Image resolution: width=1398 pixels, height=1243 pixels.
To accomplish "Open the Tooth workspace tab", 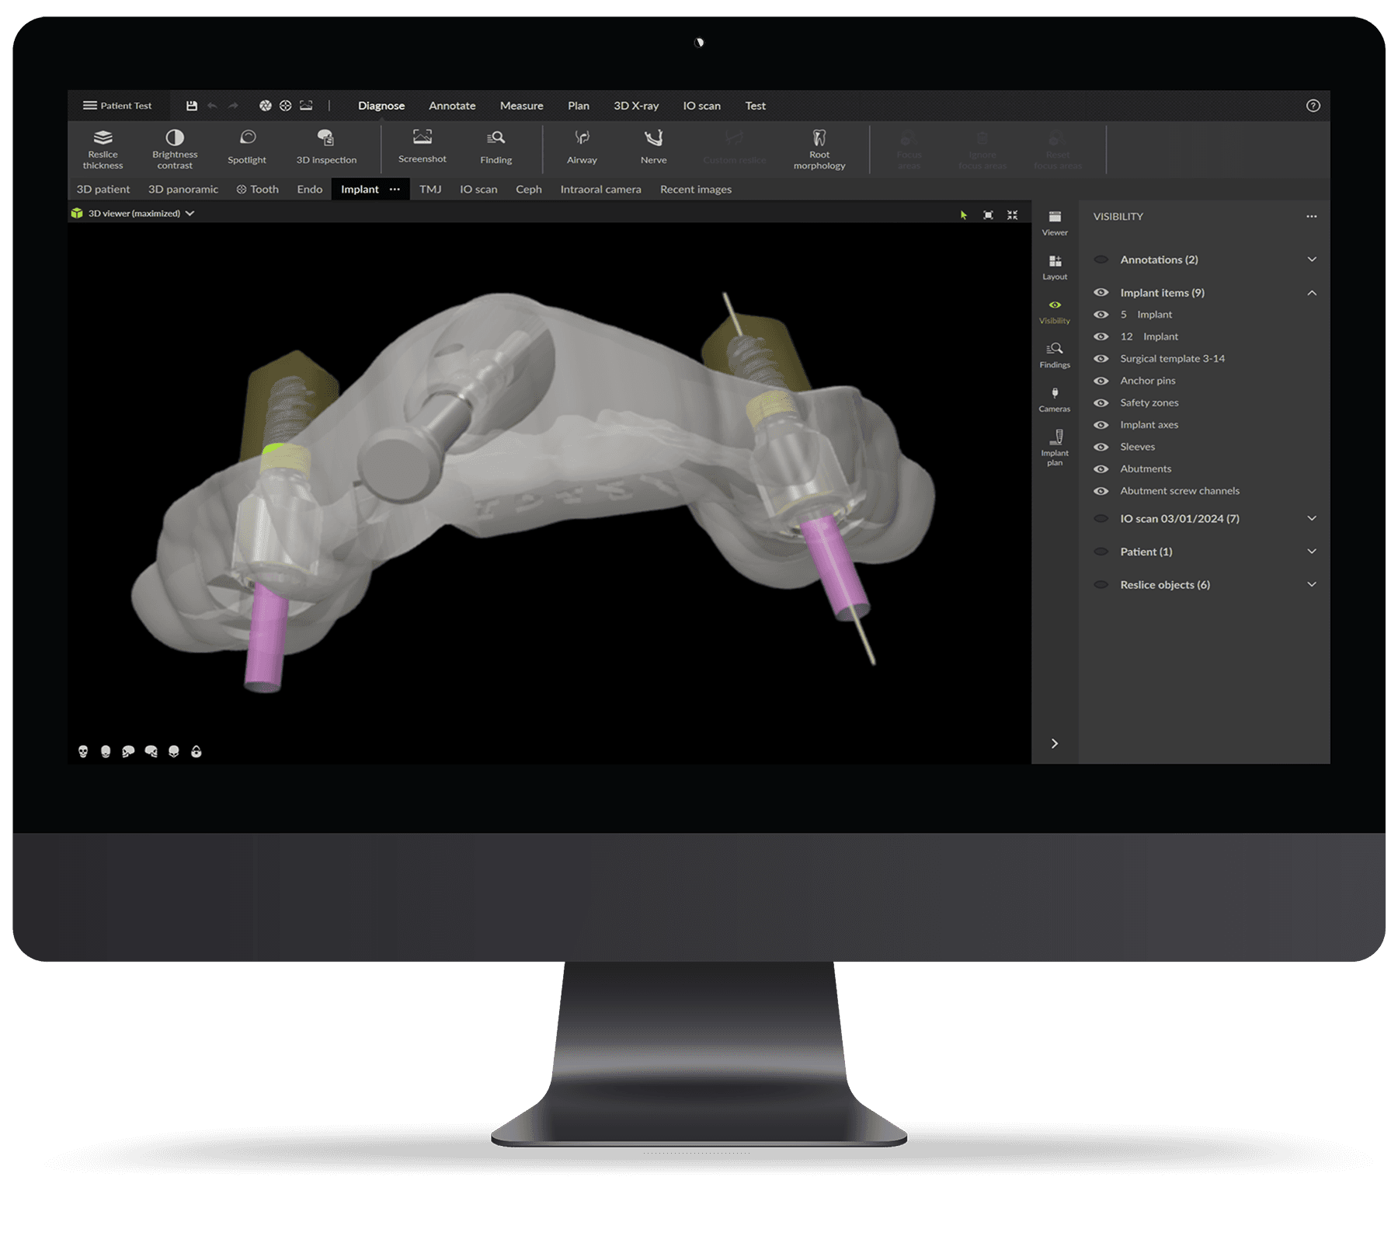I will click(x=258, y=190).
